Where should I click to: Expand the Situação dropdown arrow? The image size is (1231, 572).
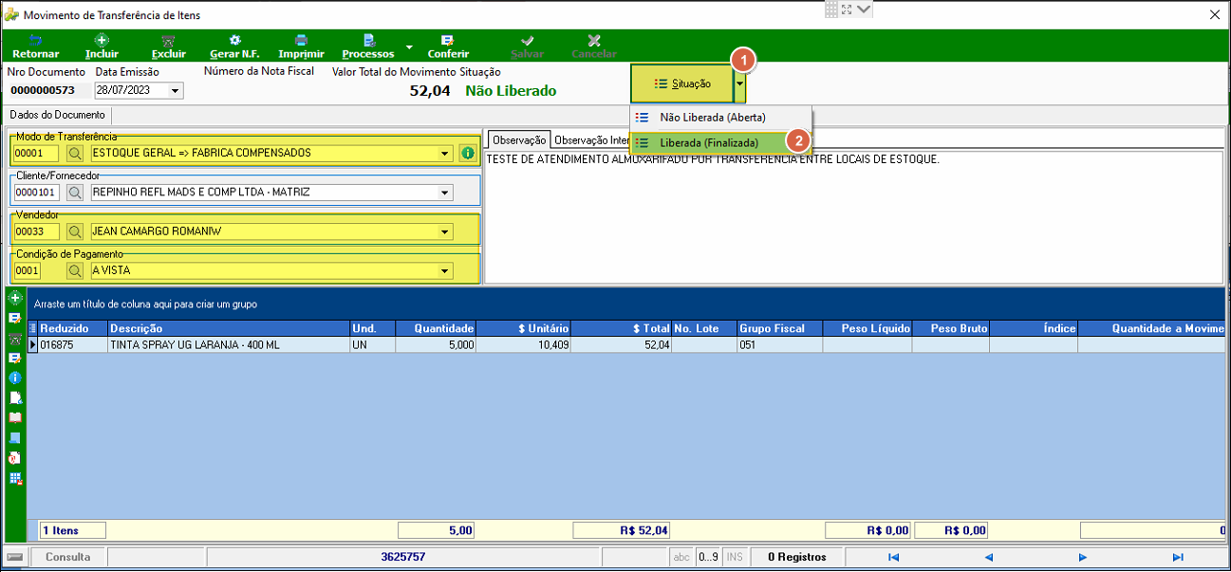pos(739,83)
